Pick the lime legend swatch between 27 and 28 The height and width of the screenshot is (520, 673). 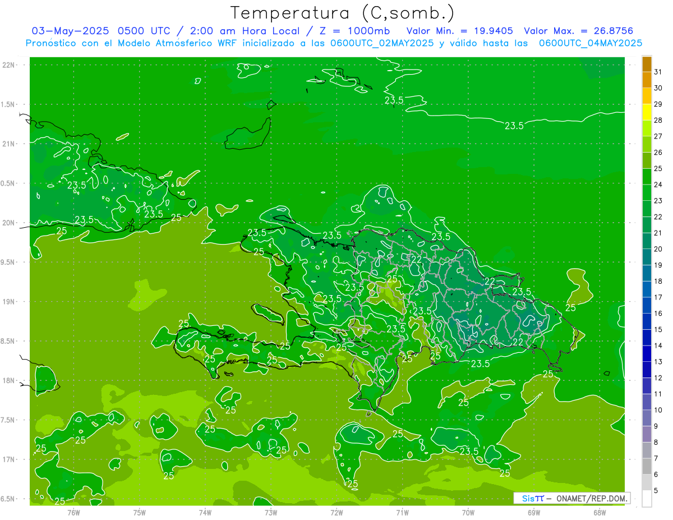point(647,128)
